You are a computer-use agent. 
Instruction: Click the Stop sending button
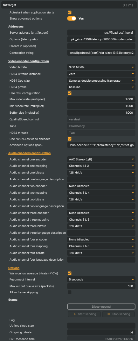pyautogui.click(x=119, y=314)
